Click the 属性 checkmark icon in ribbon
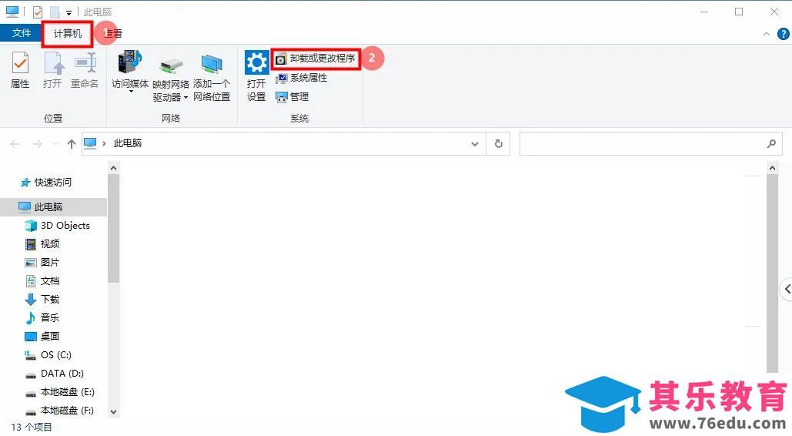Screen dimensions: 792x436 [x=20, y=62]
